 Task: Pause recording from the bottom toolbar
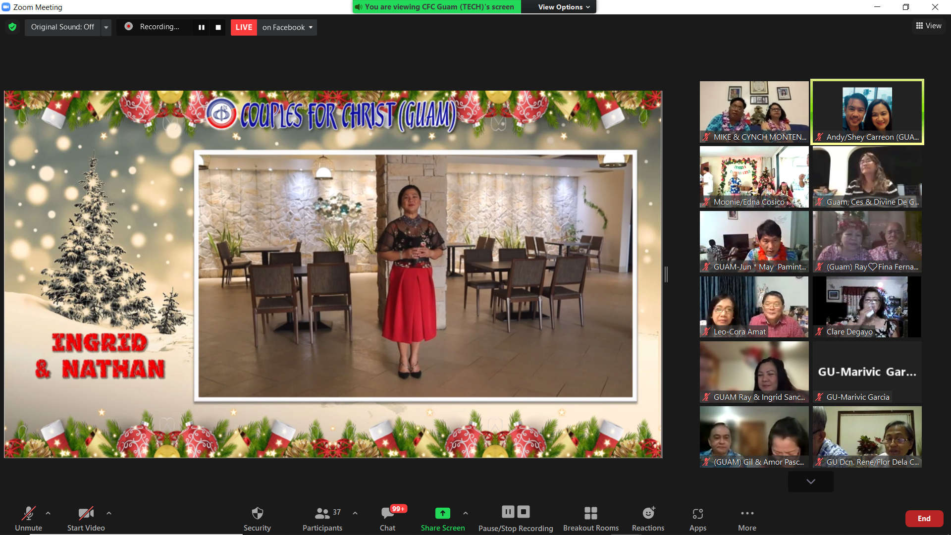508,512
